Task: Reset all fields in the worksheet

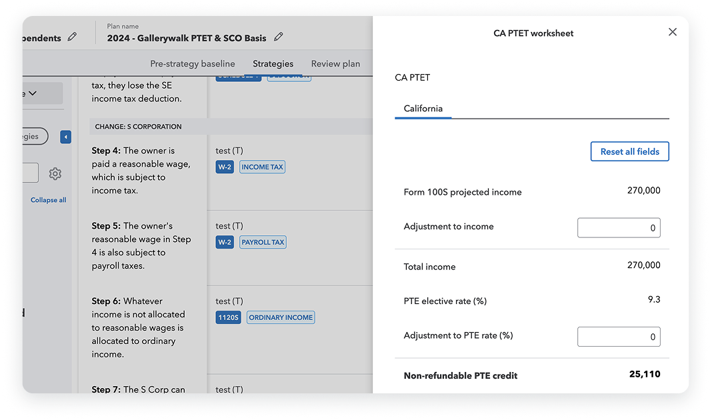Action: tap(630, 151)
